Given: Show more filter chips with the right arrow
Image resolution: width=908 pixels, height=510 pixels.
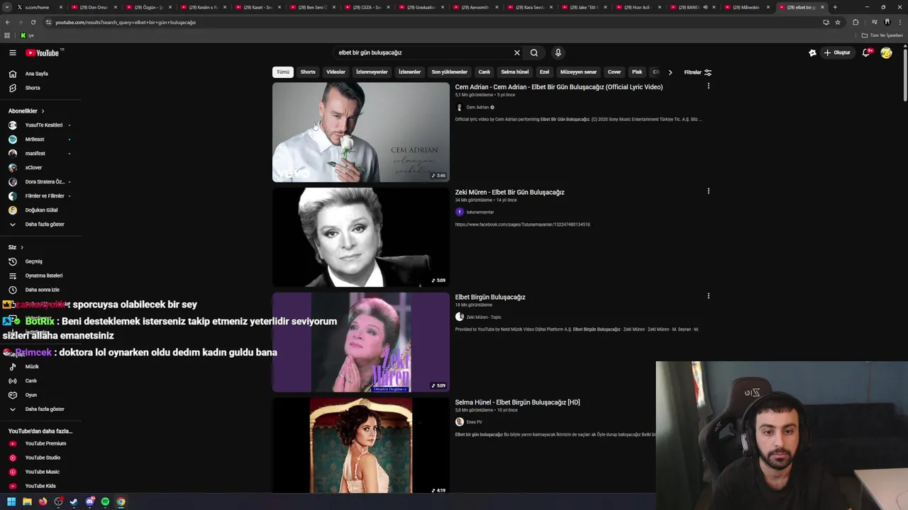Looking at the screenshot, I should pos(670,72).
